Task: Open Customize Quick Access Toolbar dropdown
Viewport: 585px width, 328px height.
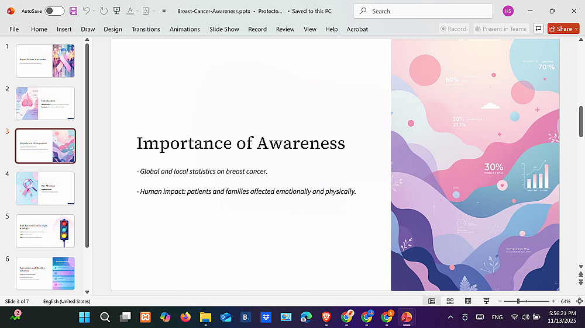Action: [164, 11]
